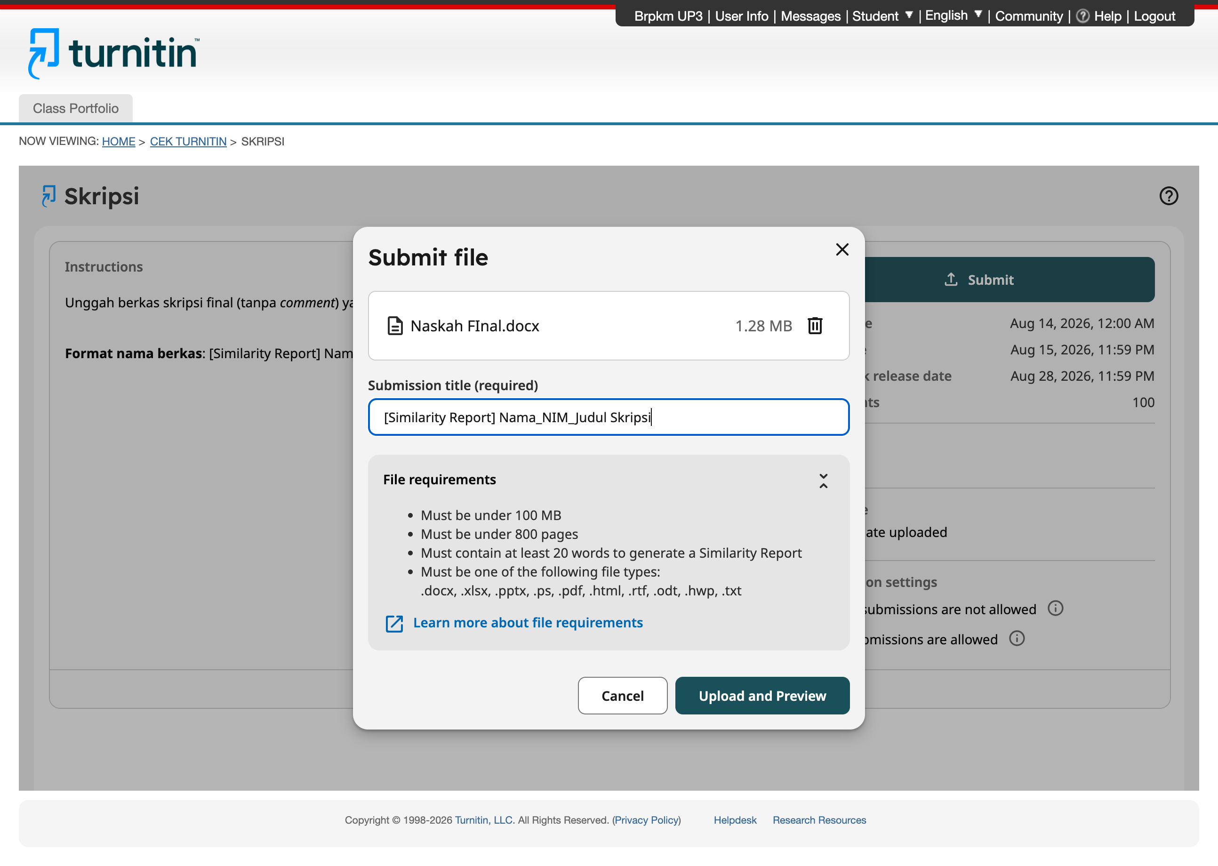1218x866 pixels.
Task: Click info icon next to submissions are allowed
Action: tap(1017, 638)
